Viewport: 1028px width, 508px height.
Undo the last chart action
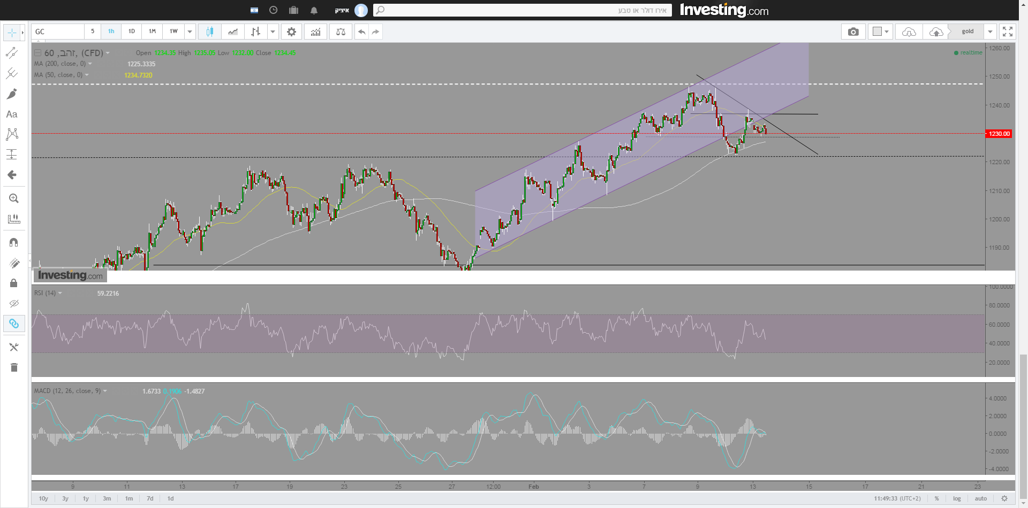click(362, 32)
